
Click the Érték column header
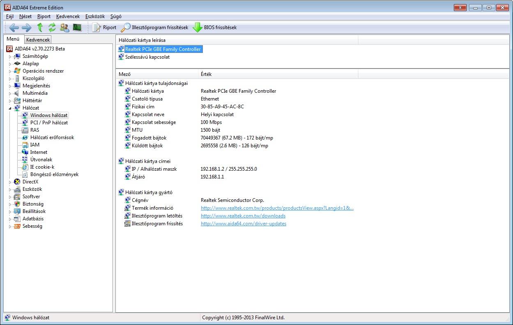(278, 74)
